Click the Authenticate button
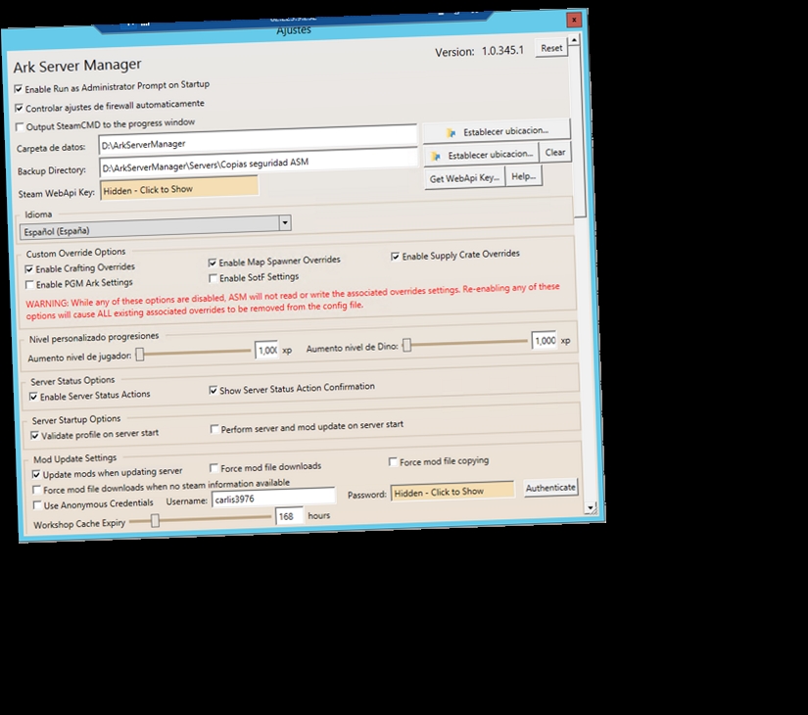Image resolution: width=808 pixels, height=715 pixels. [550, 488]
